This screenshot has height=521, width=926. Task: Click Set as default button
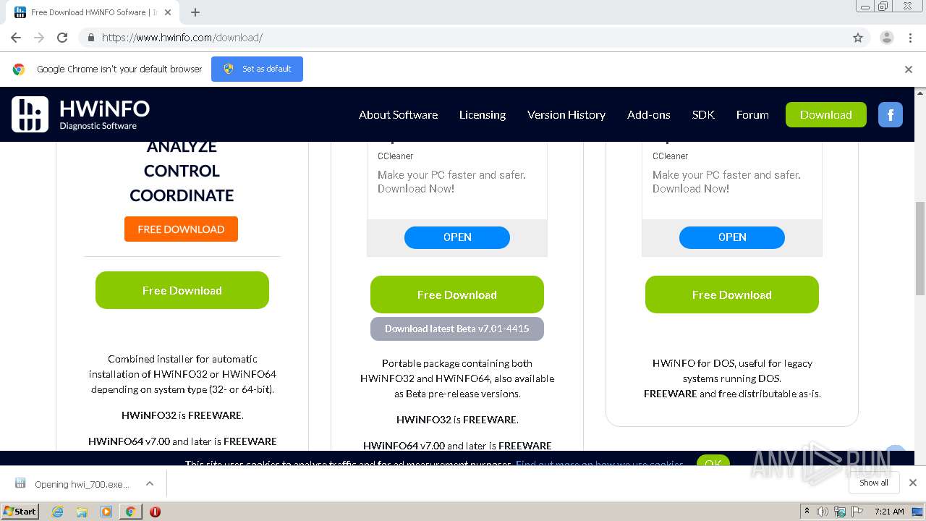257,69
